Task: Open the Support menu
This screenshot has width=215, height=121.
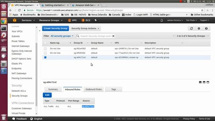Action: [204, 20]
